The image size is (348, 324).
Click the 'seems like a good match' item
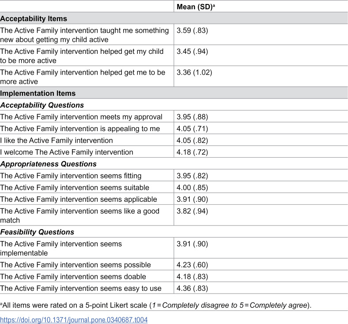(79, 215)
